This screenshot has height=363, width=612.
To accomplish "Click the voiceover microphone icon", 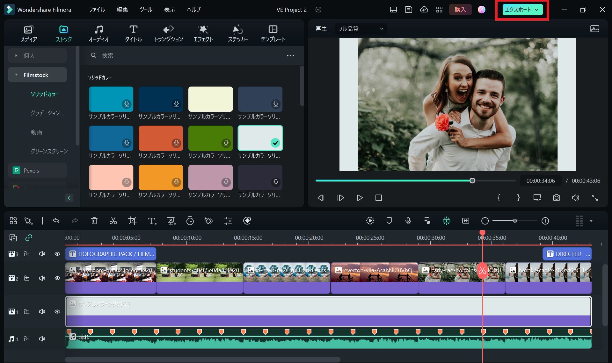I will pyautogui.click(x=408, y=221).
